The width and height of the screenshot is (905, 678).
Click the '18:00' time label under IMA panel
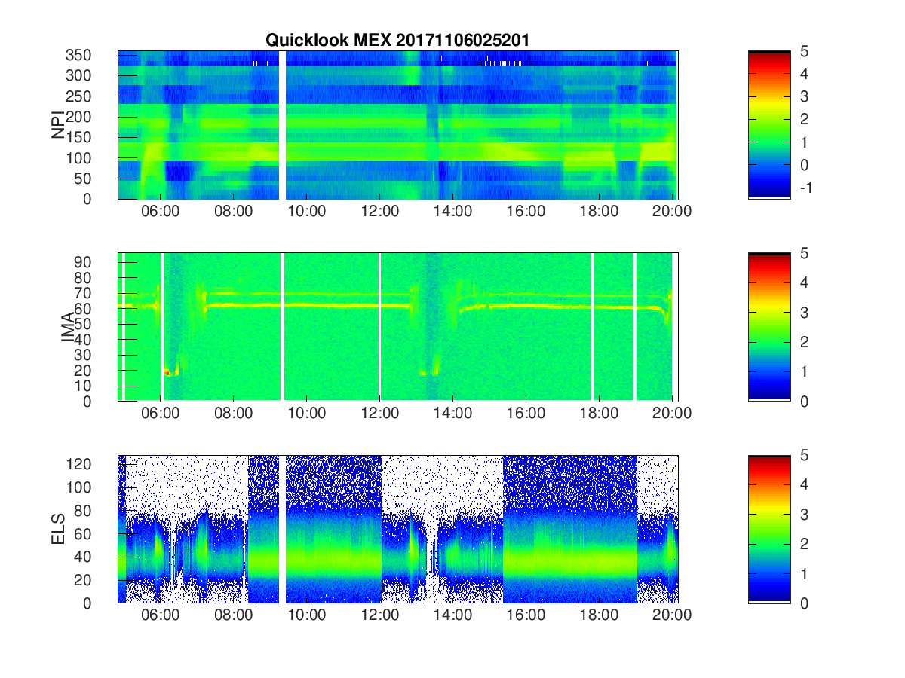pyautogui.click(x=599, y=414)
